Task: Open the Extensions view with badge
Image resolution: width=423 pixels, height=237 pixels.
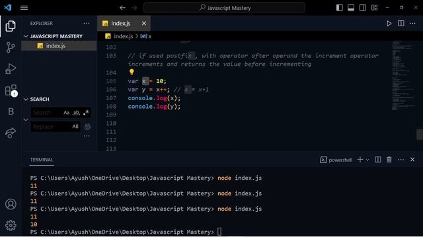Action: [x=11, y=90]
